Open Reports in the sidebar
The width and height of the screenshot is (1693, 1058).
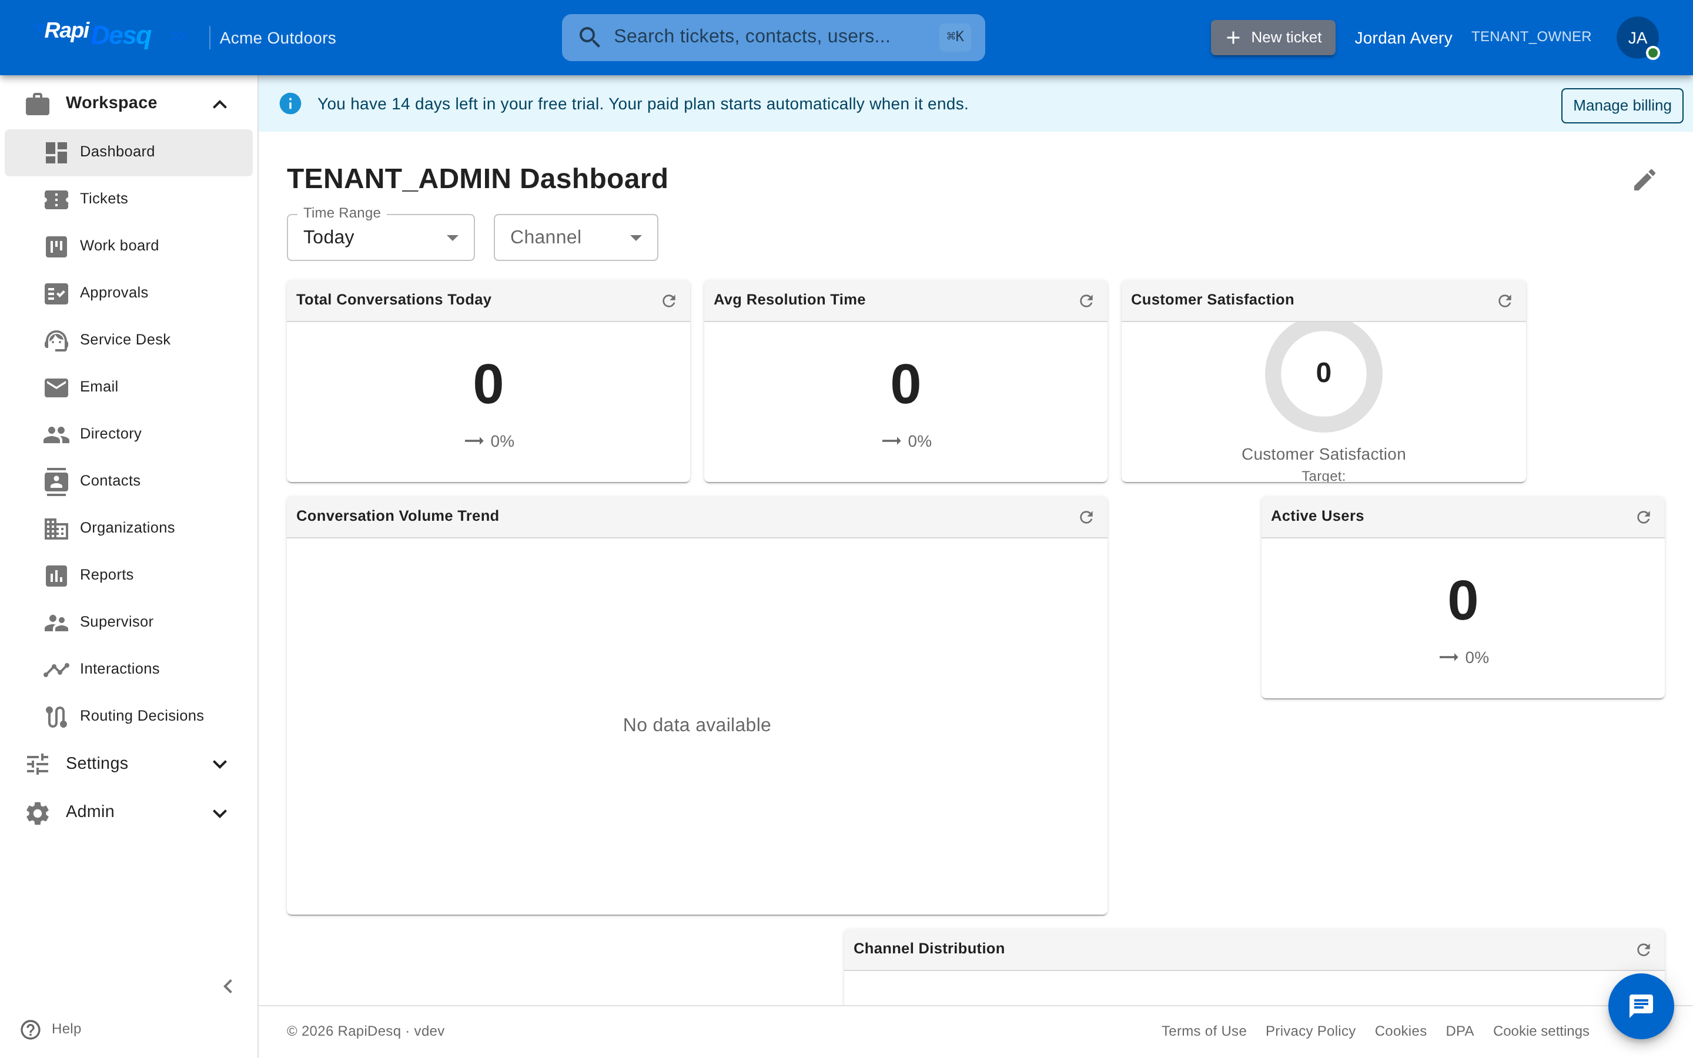tap(129, 575)
